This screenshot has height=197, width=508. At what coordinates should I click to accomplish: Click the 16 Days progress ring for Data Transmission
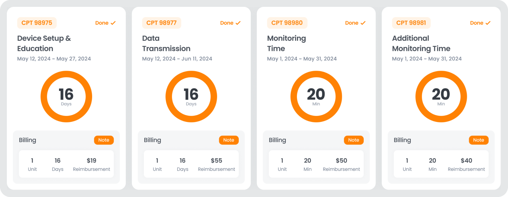(191, 97)
